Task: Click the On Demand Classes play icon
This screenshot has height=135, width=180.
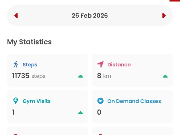Action: point(100,101)
